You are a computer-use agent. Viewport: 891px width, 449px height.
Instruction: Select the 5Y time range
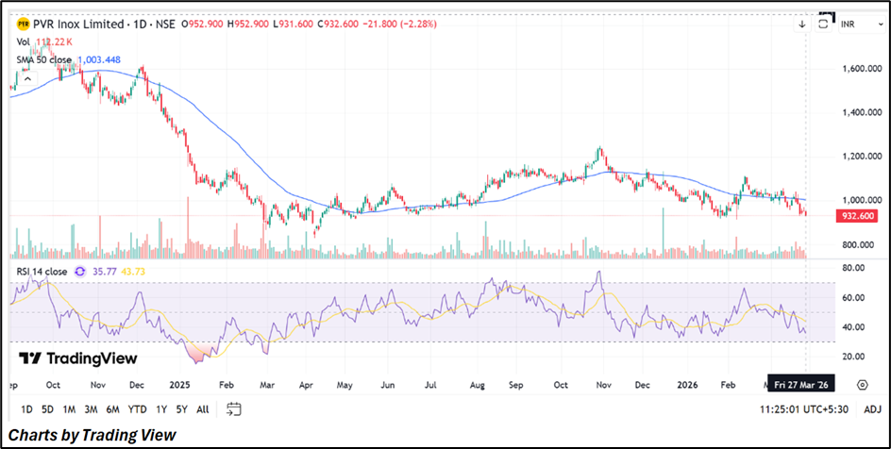(182, 409)
